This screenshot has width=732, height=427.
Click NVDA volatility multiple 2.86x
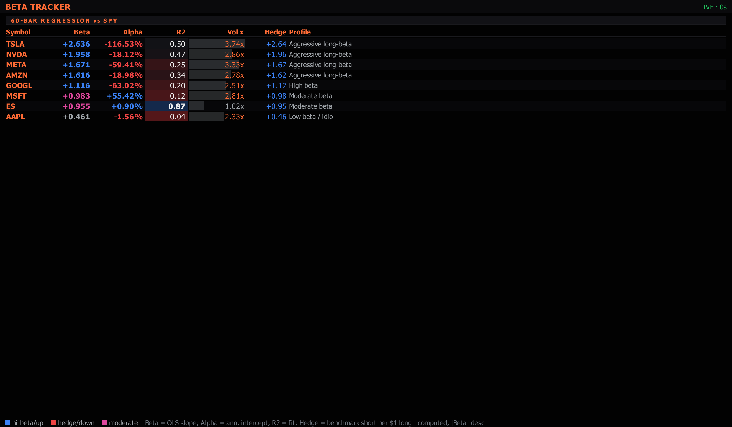235,54
